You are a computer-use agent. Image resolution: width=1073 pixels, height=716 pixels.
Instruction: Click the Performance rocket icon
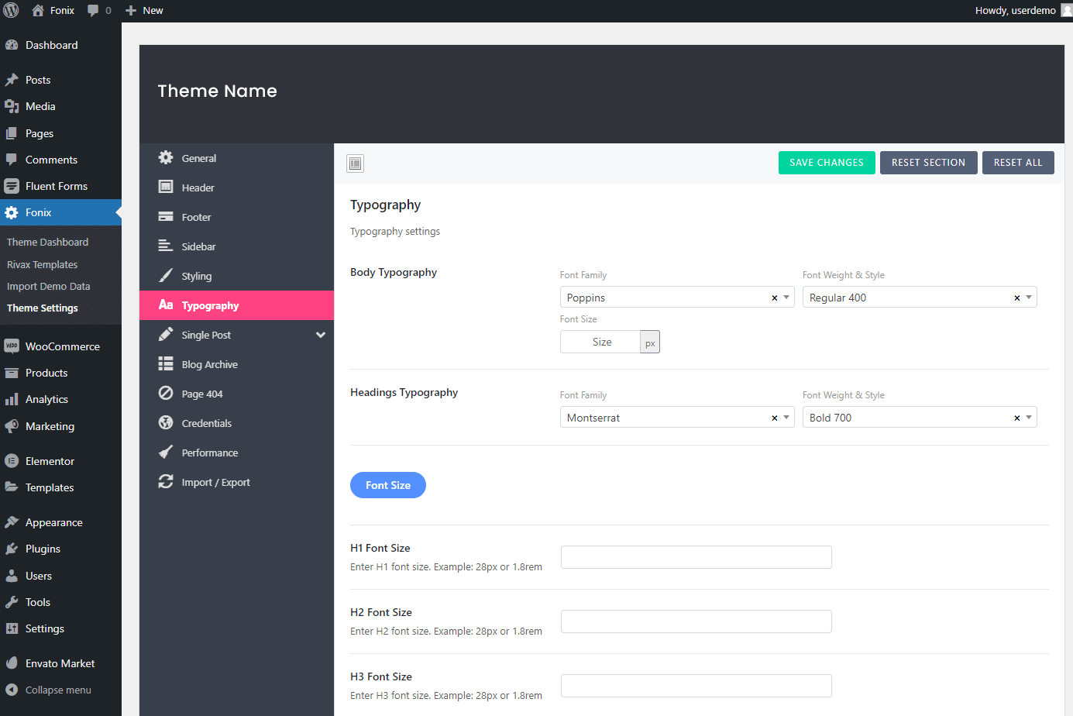point(166,453)
